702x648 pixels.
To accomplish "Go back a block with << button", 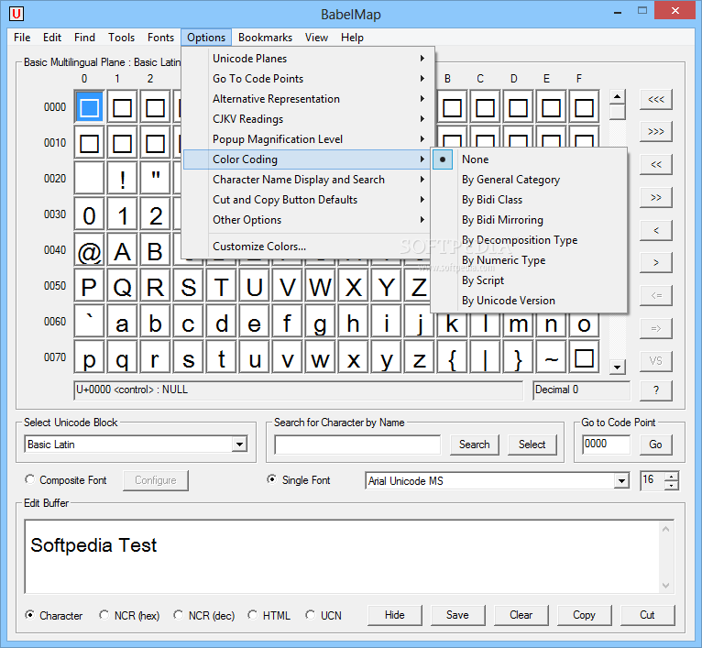I will pyautogui.click(x=656, y=164).
